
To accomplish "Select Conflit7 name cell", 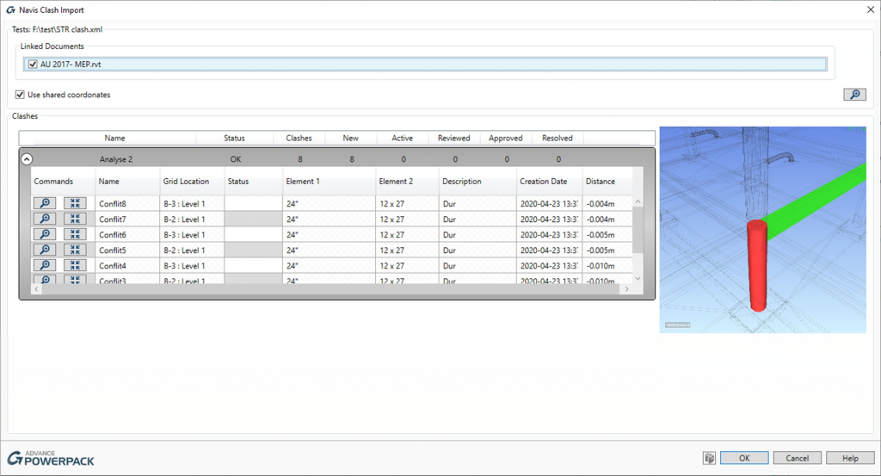I will pyautogui.click(x=127, y=219).
